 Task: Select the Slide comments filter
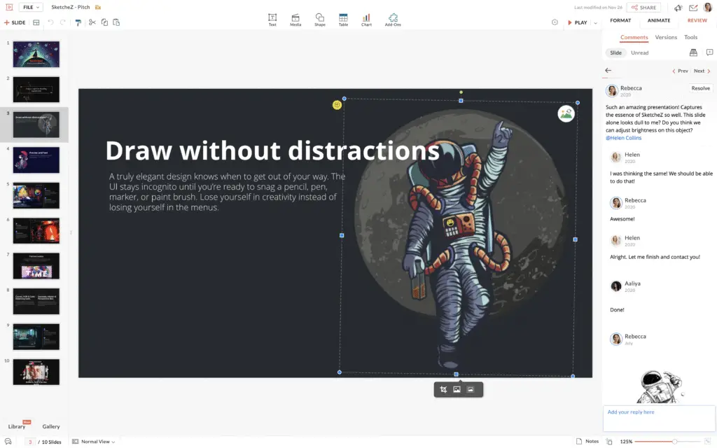pos(615,52)
